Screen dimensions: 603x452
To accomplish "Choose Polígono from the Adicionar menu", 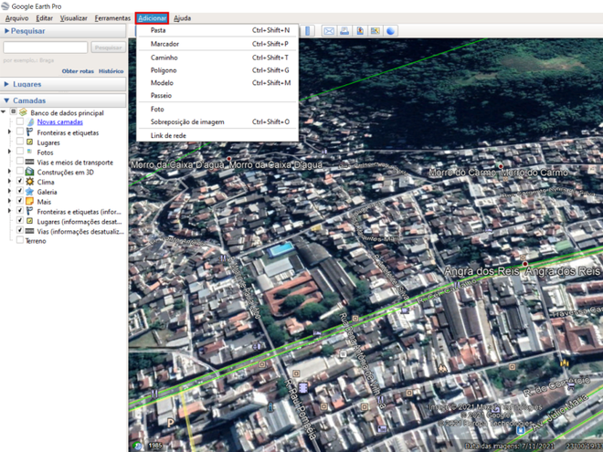I will point(217,70).
